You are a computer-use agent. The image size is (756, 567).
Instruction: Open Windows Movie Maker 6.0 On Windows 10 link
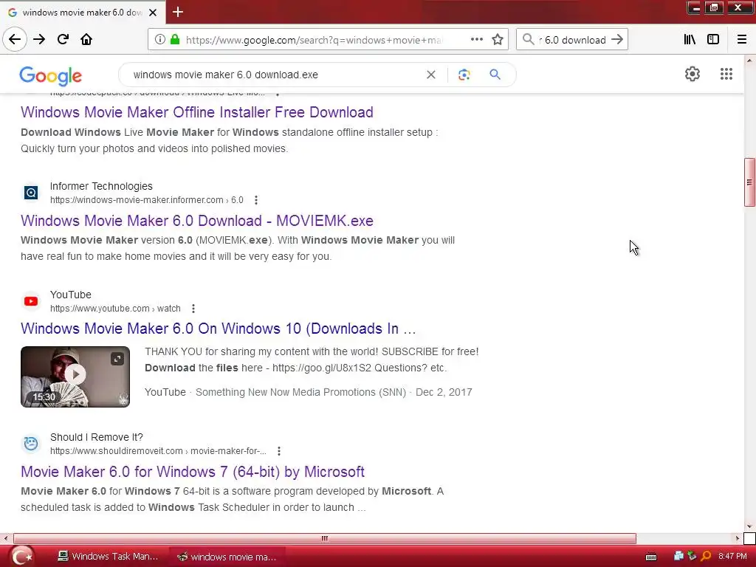[x=218, y=329]
